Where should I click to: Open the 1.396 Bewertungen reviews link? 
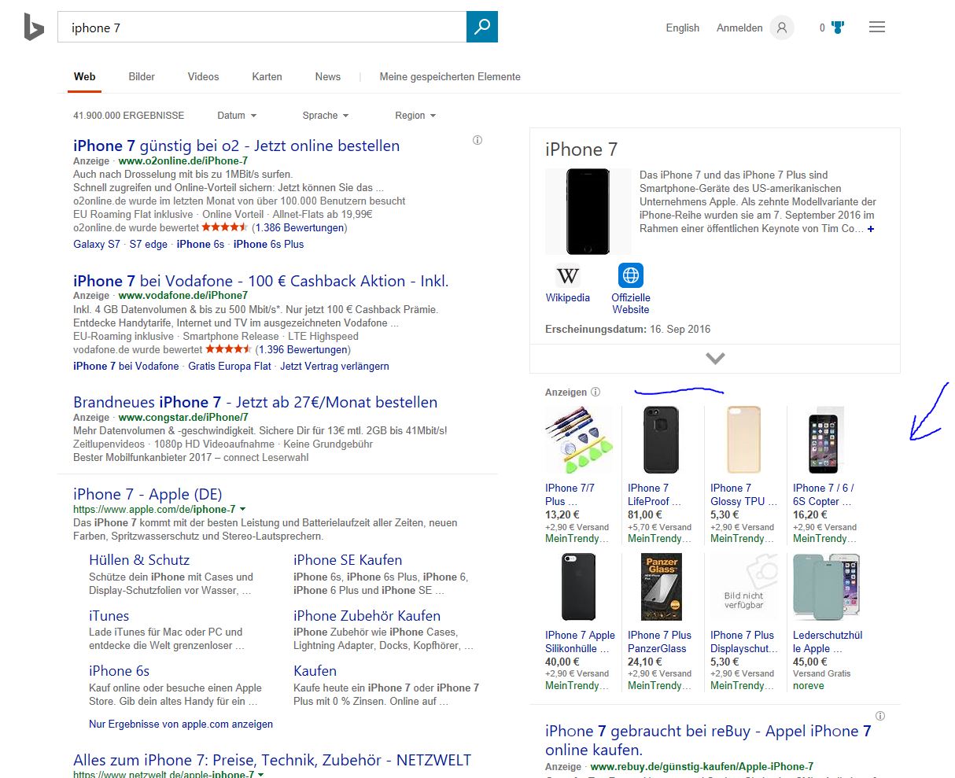point(303,349)
